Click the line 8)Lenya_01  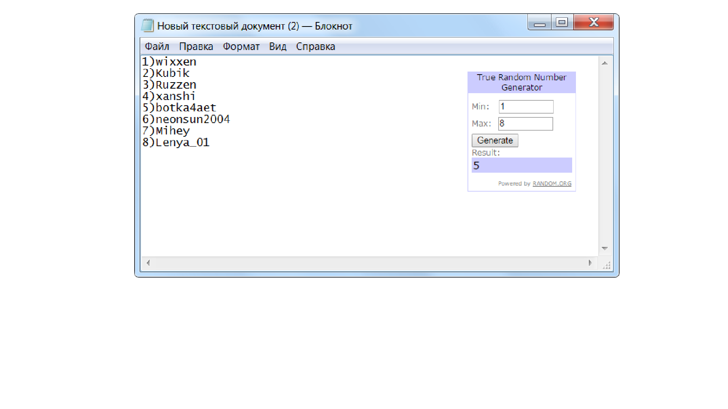coord(176,142)
